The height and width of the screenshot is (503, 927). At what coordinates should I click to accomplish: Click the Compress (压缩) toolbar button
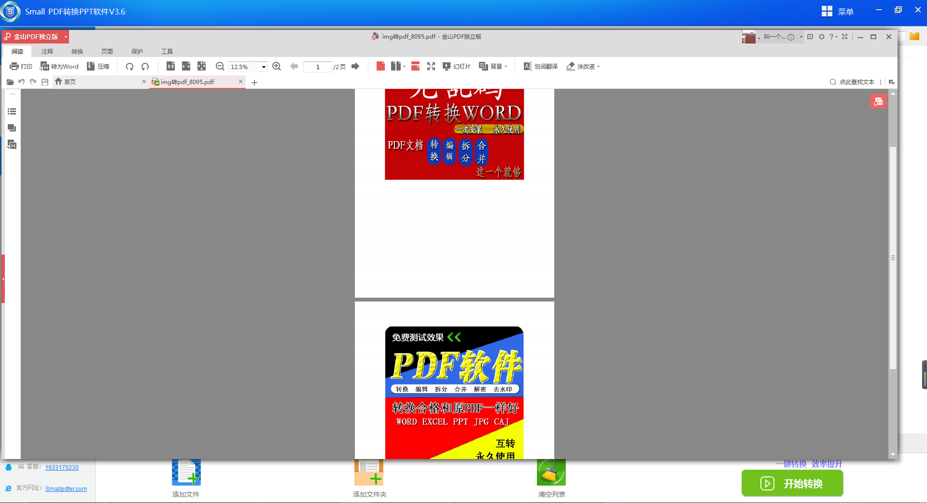pos(98,67)
